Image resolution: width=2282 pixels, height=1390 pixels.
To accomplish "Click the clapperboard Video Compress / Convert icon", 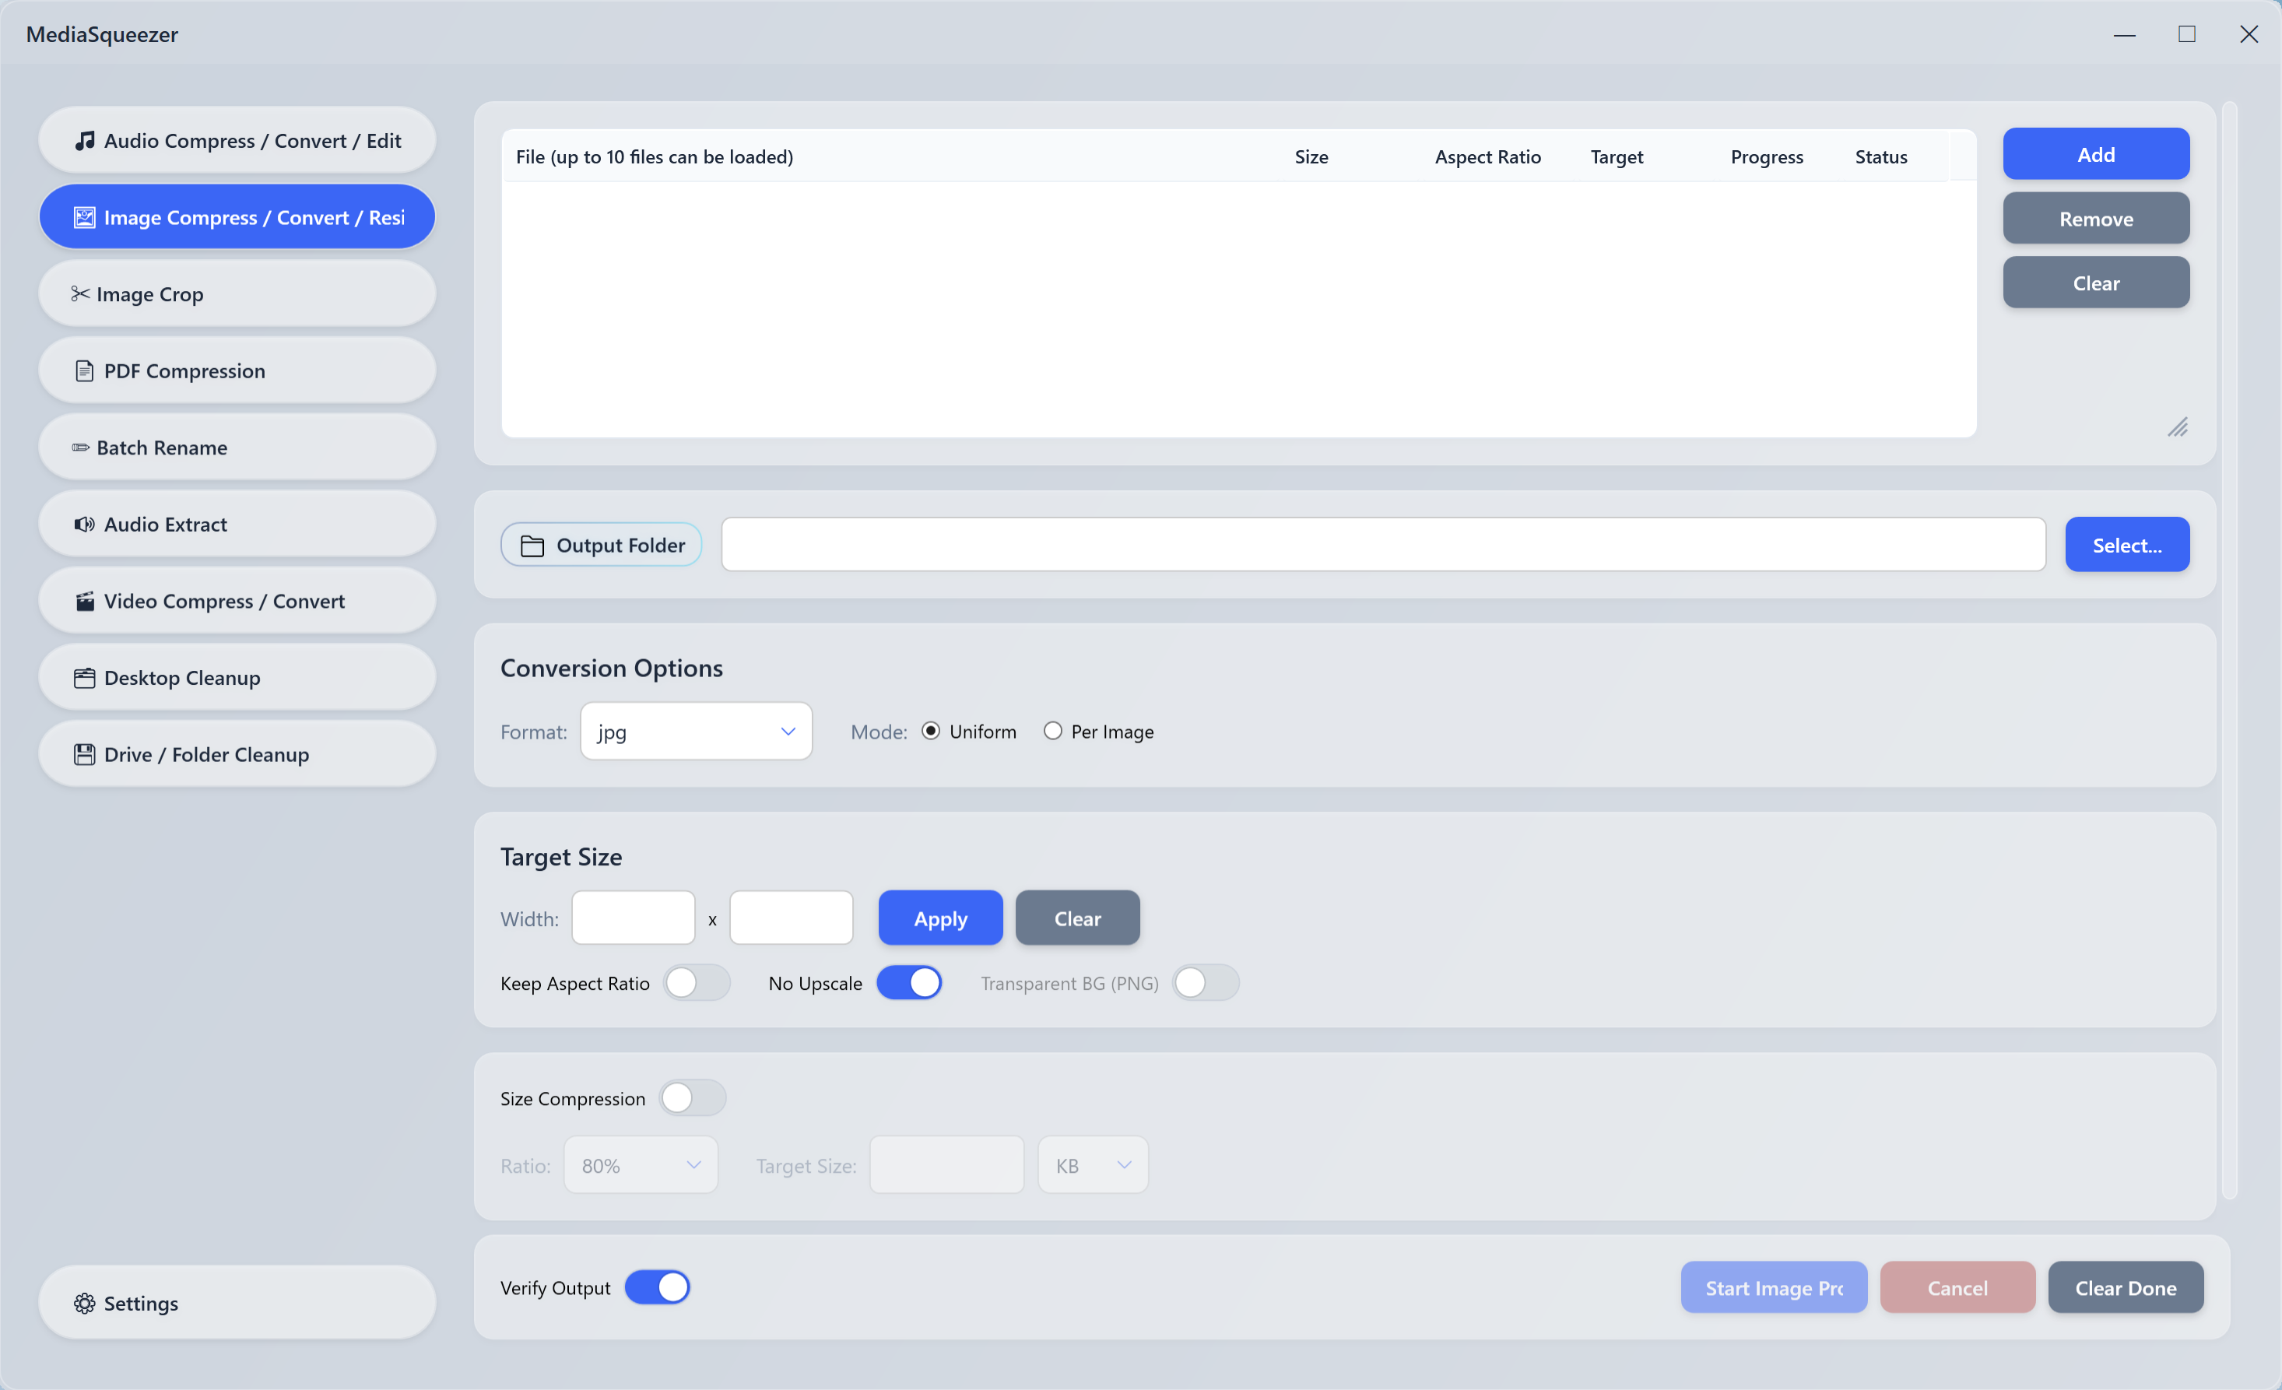I will pyautogui.click(x=83, y=600).
